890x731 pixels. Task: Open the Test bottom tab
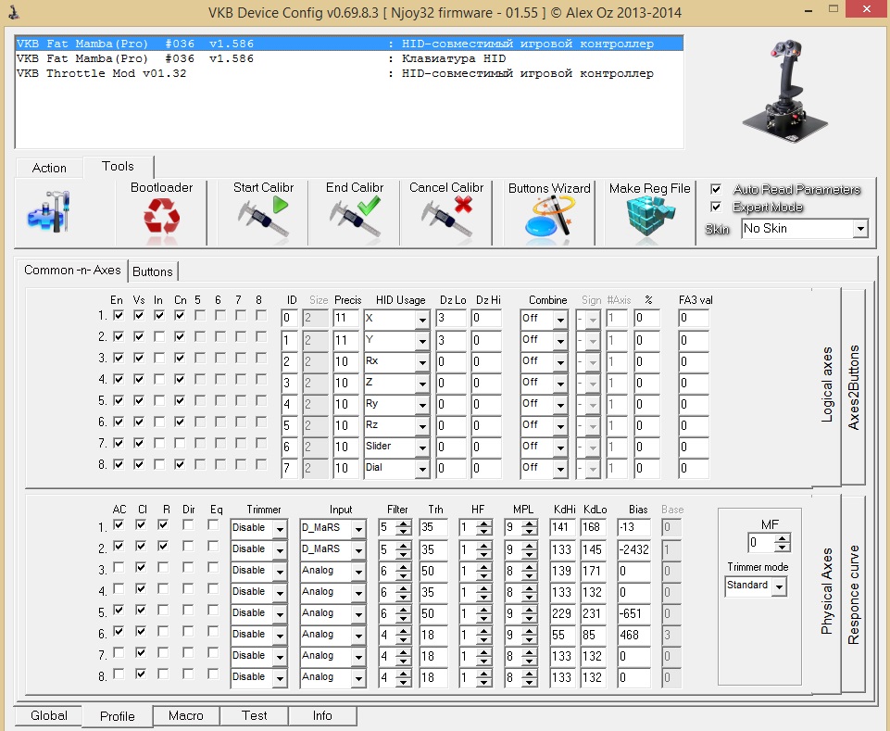(254, 715)
